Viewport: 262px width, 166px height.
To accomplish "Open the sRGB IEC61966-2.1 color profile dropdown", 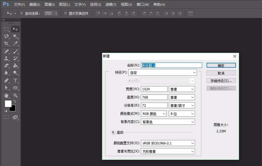I will coord(168,143).
